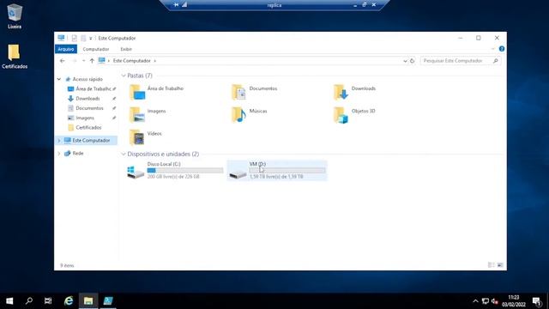Open Server Manager taskbar icon
The height and width of the screenshot is (309, 549).
pyautogui.click(x=108, y=300)
